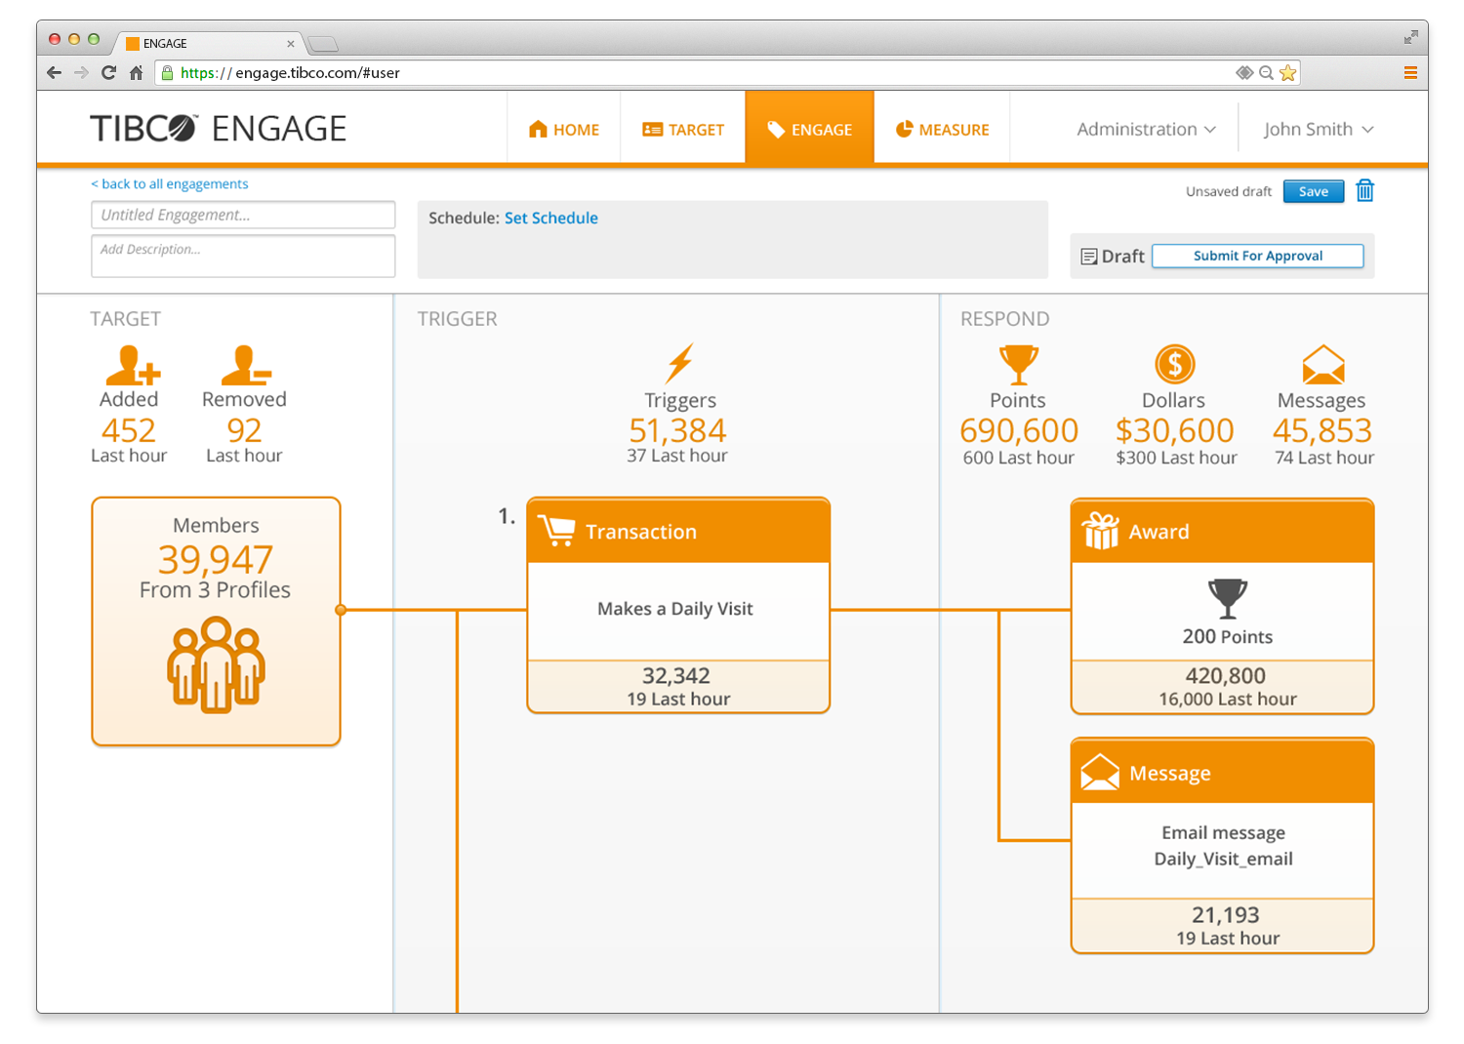Click the extension icon beside the zoom magnifier

pyautogui.click(x=1244, y=73)
